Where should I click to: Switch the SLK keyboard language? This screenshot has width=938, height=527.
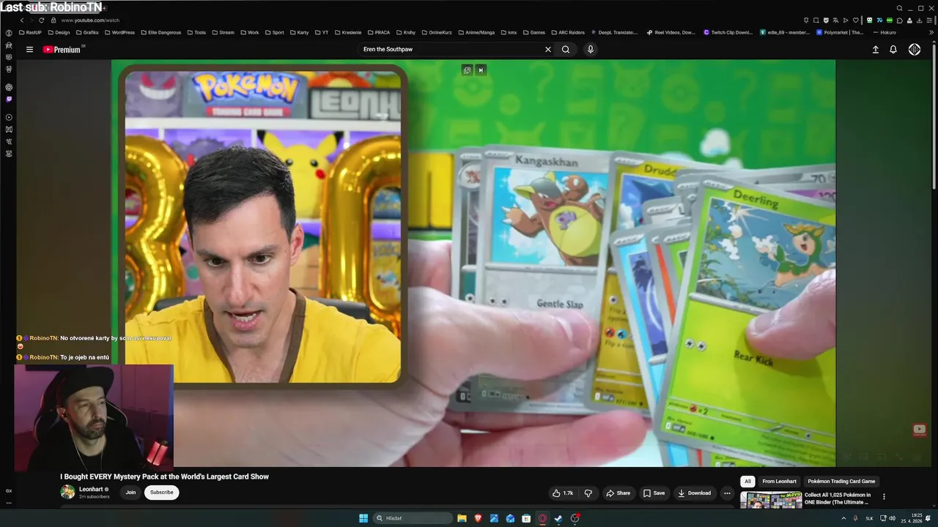869,518
